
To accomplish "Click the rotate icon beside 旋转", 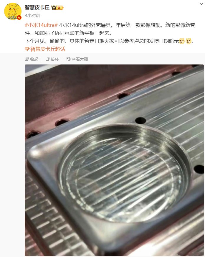I will click(48, 59).
